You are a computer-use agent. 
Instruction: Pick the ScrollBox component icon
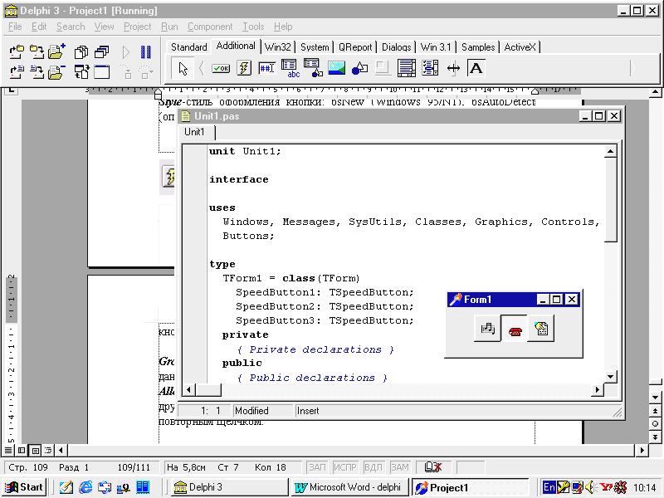(406, 68)
